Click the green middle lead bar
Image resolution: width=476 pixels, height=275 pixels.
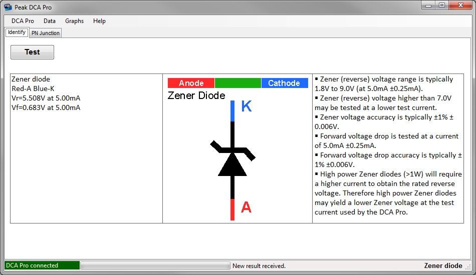tap(237, 83)
